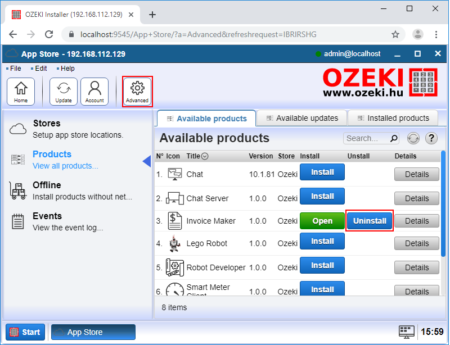
Task: Click the Stores heading in sidebar
Action: 47,123
